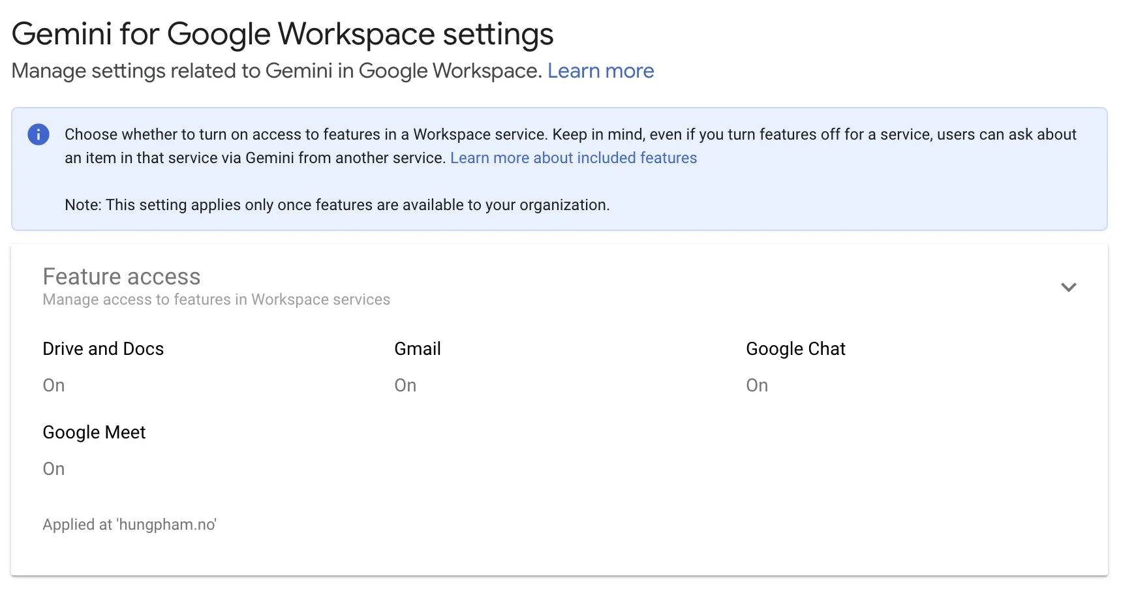
Task: Select the Feature access heading
Action: (121, 277)
